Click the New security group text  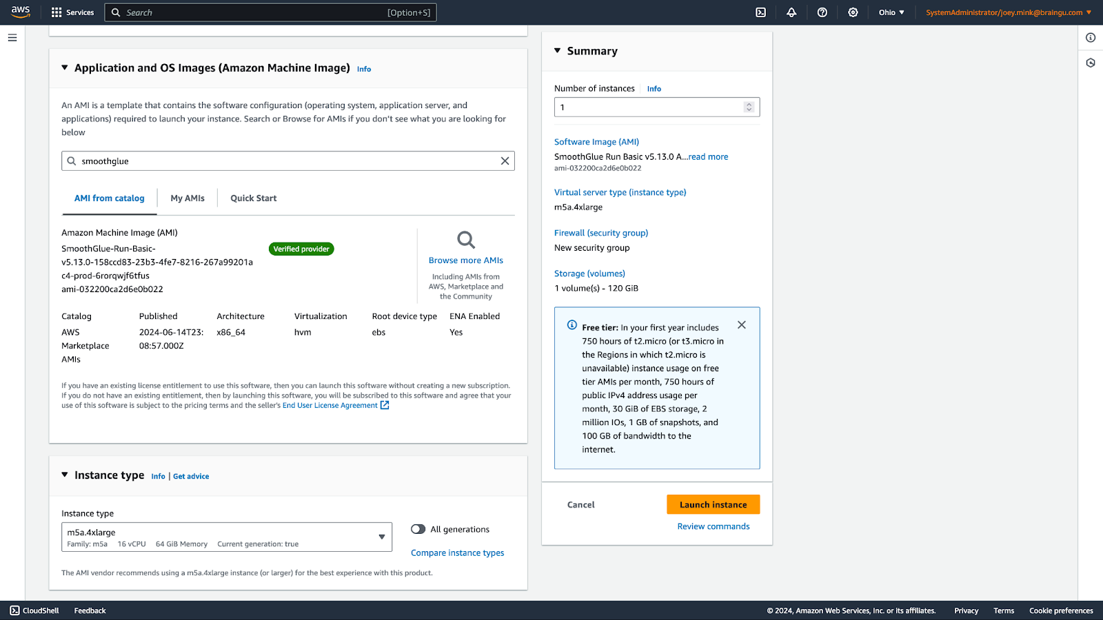coord(592,248)
